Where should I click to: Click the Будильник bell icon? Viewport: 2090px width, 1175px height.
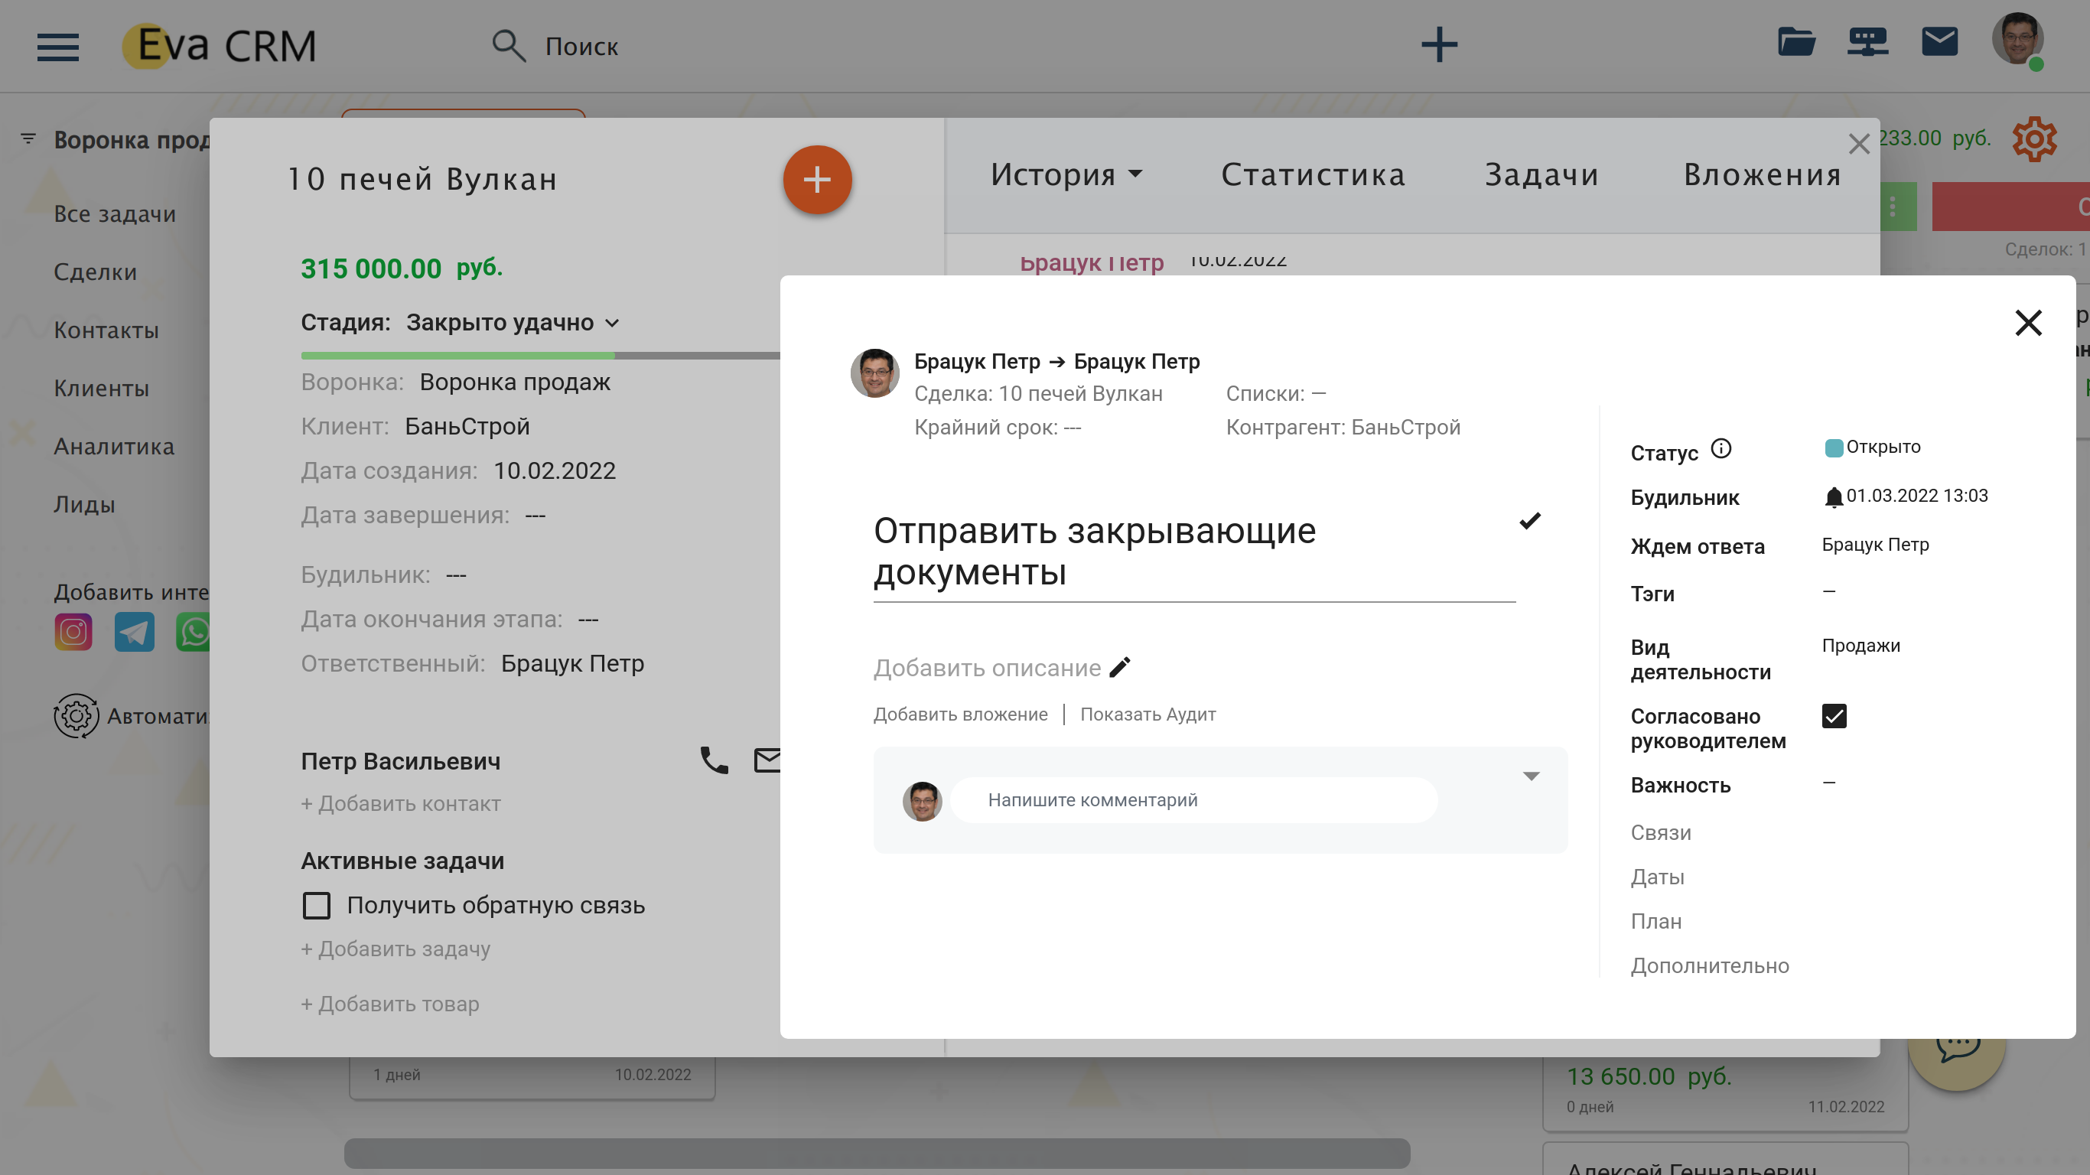pyautogui.click(x=1833, y=496)
